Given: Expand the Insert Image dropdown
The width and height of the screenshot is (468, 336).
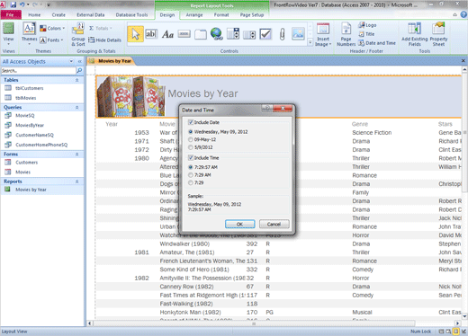Looking at the screenshot, I should pyautogui.click(x=323, y=41).
